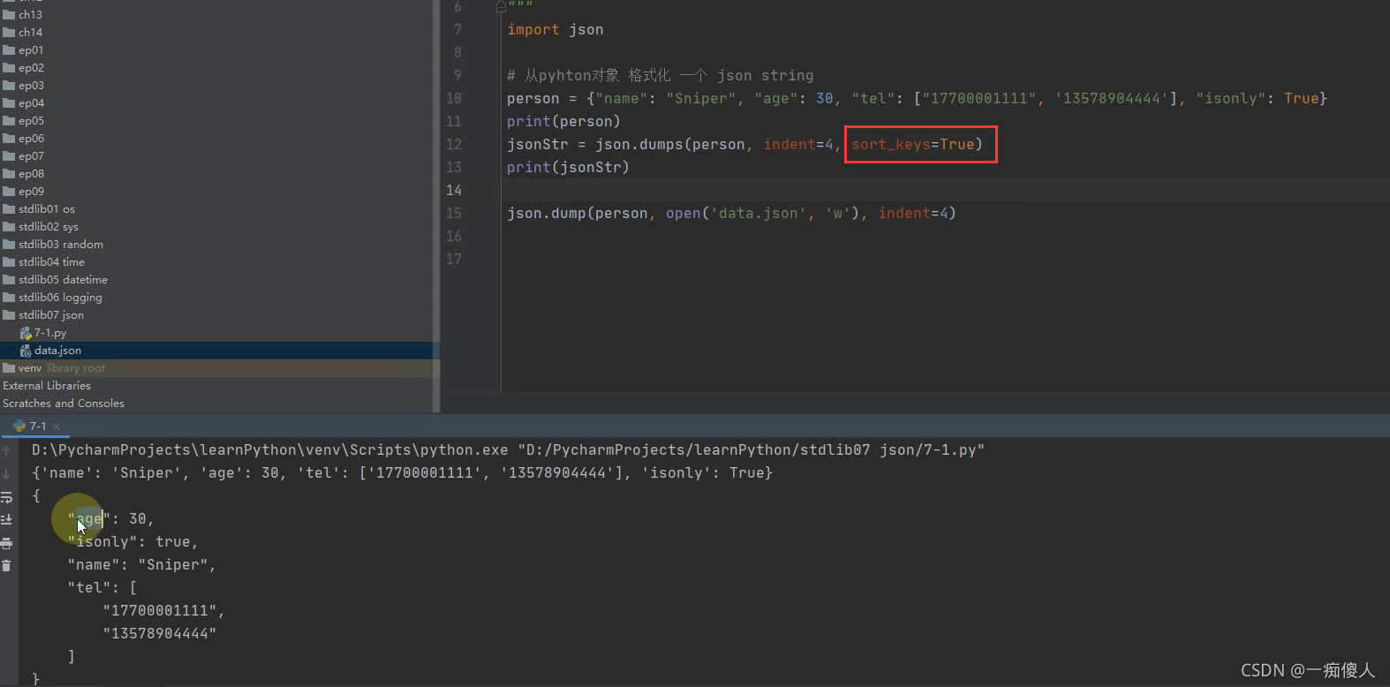Select the stdlib05 datetime folder

click(x=63, y=280)
